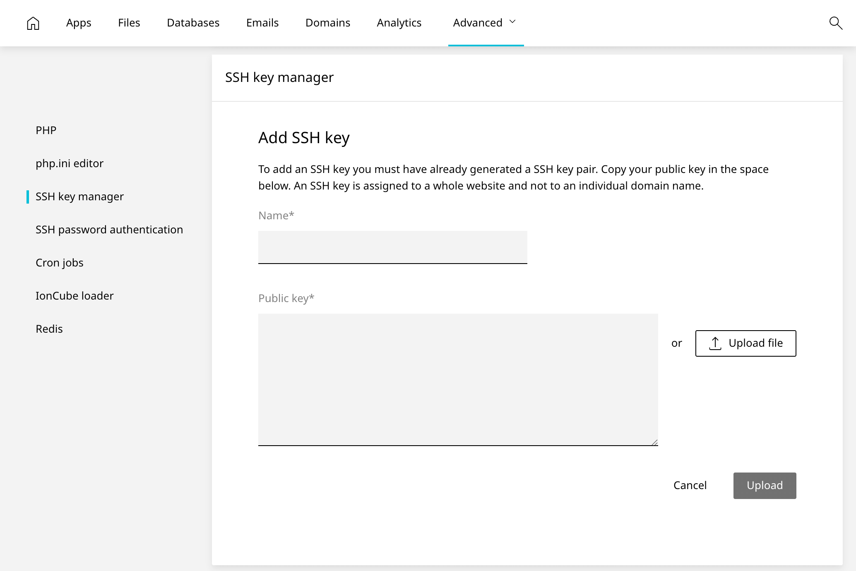This screenshot has width=856, height=571.
Task: Open the Domains menu item
Action: point(327,23)
